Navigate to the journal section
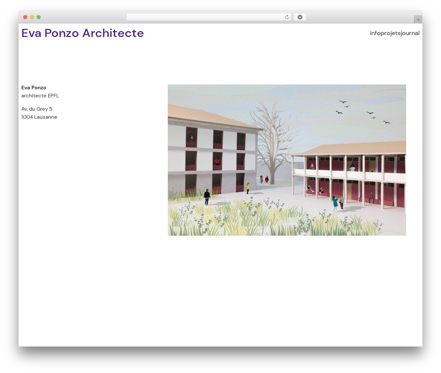The image size is (441, 373). click(x=410, y=33)
